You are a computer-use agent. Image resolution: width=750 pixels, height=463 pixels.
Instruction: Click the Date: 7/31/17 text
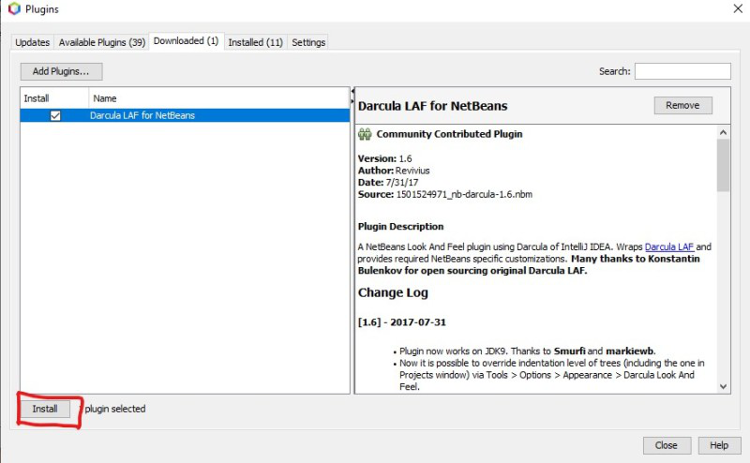(388, 183)
